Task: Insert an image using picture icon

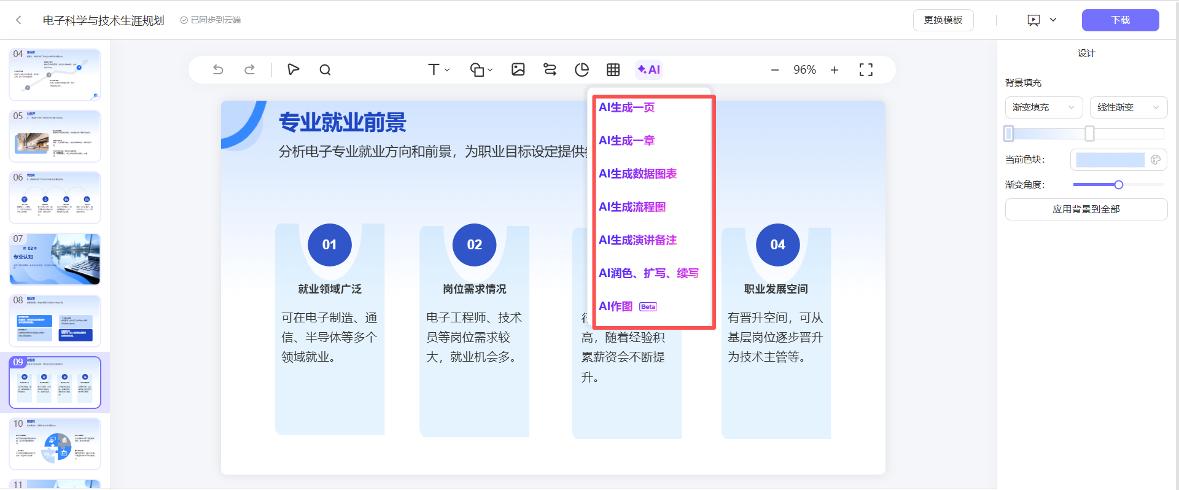Action: pyautogui.click(x=518, y=69)
